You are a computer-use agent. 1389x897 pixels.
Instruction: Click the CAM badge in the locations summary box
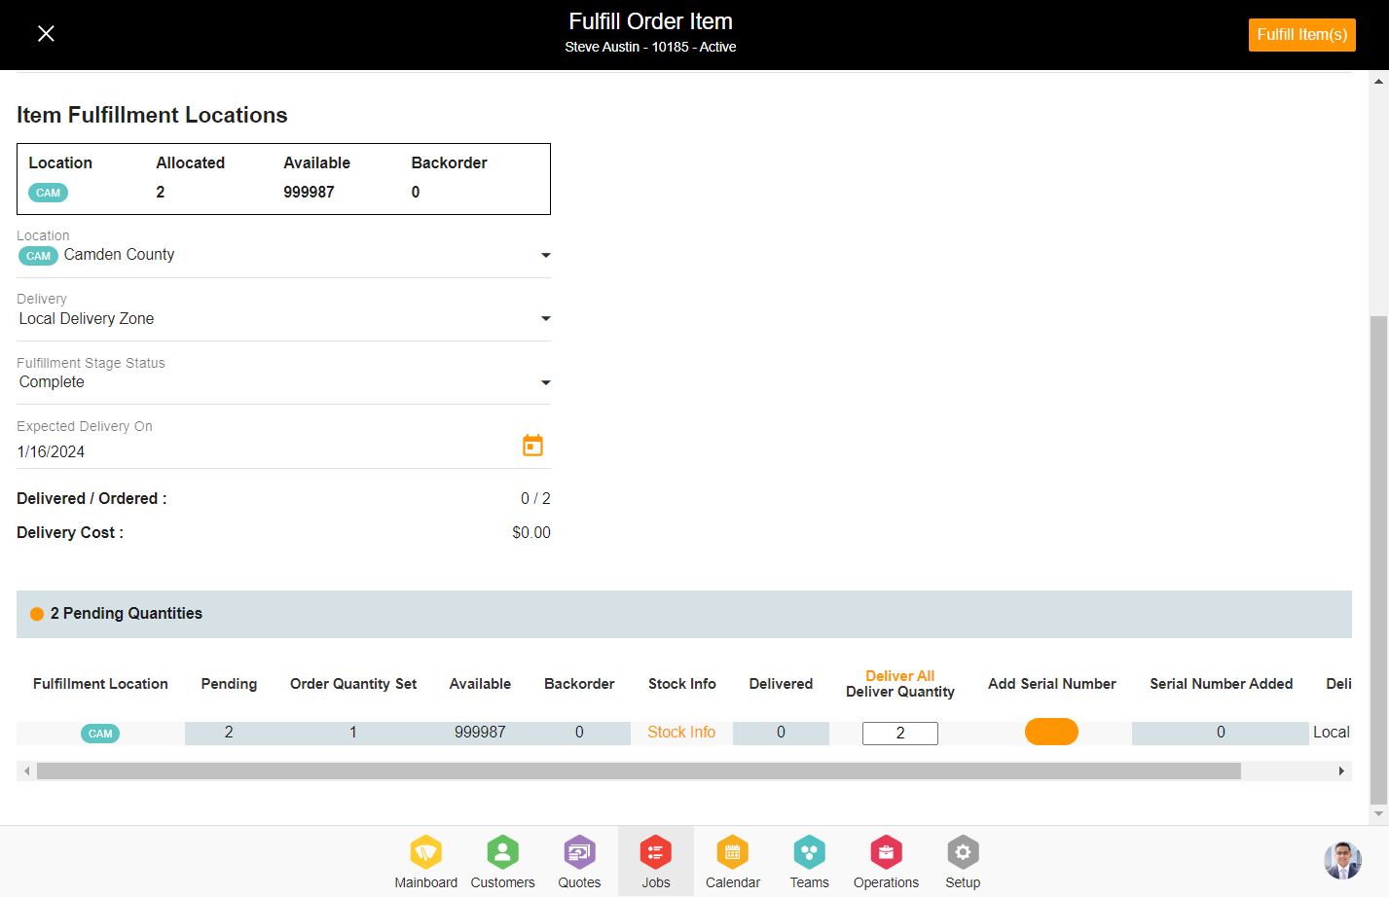point(48,193)
